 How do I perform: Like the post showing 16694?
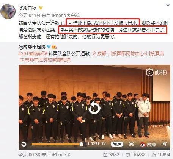click(x=161, y=155)
